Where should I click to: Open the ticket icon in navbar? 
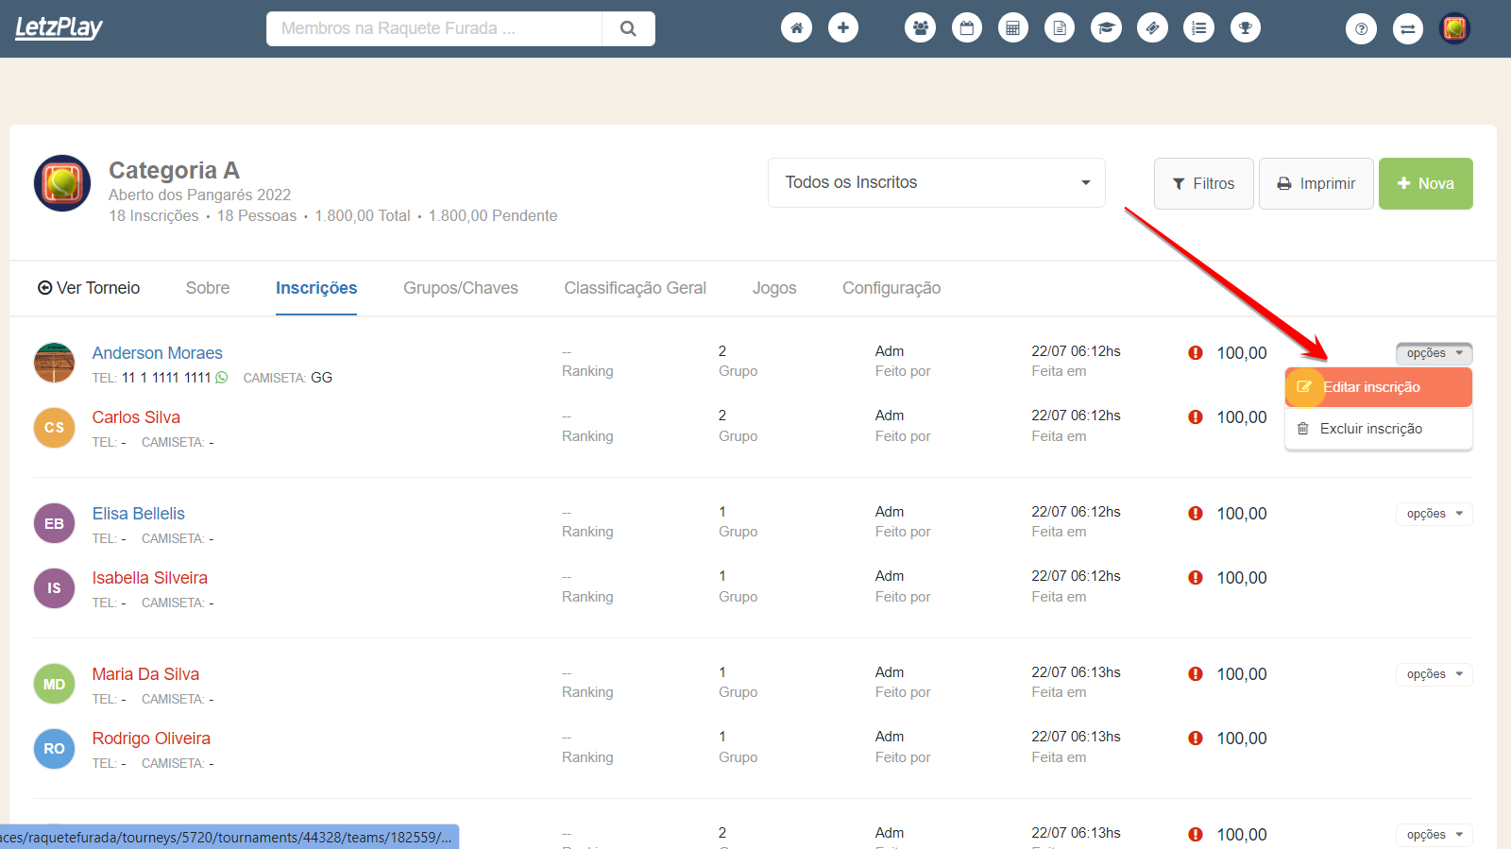tap(1152, 28)
